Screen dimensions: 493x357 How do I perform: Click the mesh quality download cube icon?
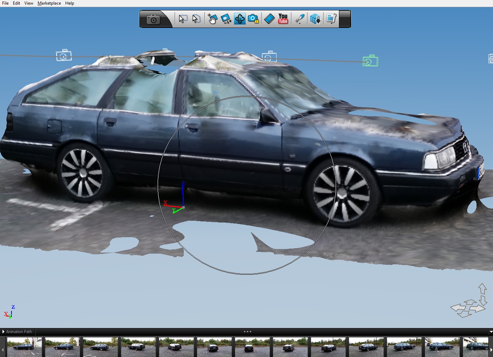(x=315, y=19)
